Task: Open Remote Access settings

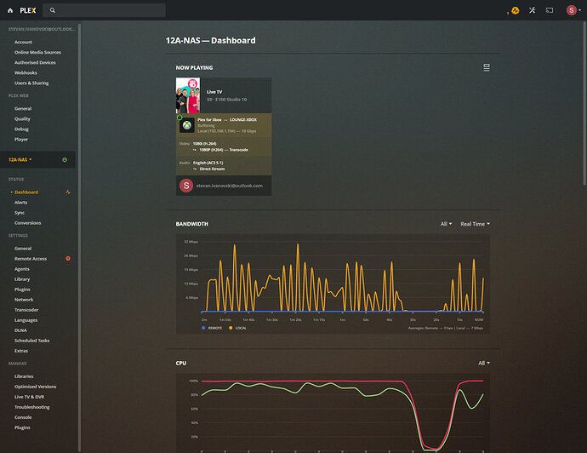Action: point(31,259)
